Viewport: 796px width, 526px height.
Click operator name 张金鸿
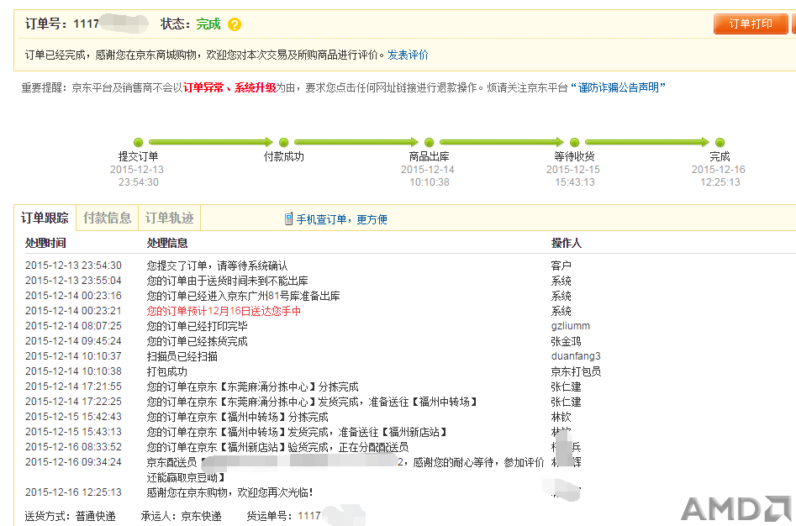[x=566, y=341]
